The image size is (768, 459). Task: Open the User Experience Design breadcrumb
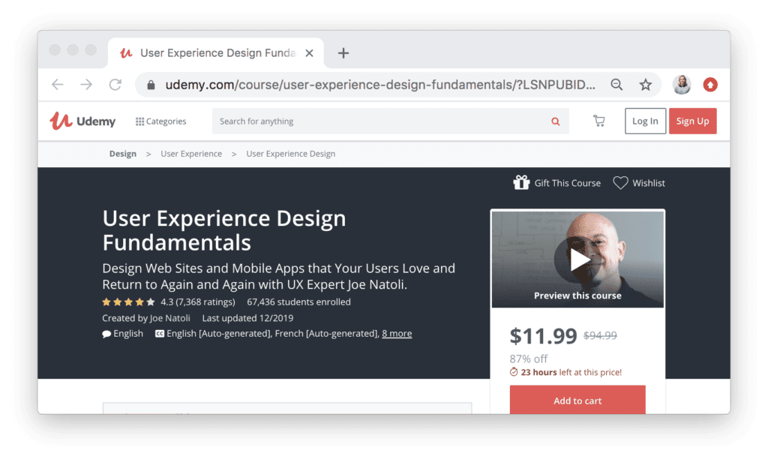[x=290, y=154]
